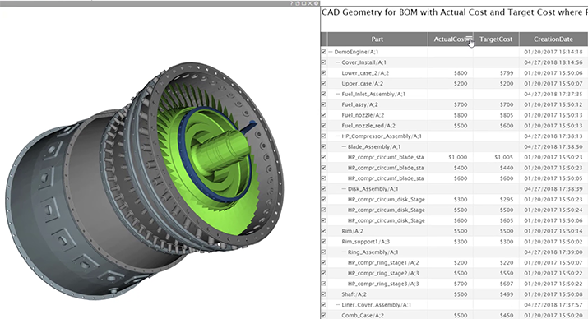The height and width of the screenshot is (319, 588).
Task: Select the Rim_support1/A;3 part name
Action: pyautogui.click(x=366, y=242)
